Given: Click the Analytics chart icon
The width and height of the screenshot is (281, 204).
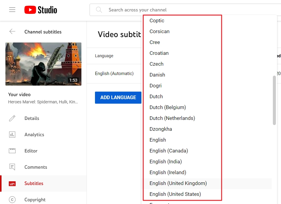Looking at the screenshot, I should coord(12,134).
